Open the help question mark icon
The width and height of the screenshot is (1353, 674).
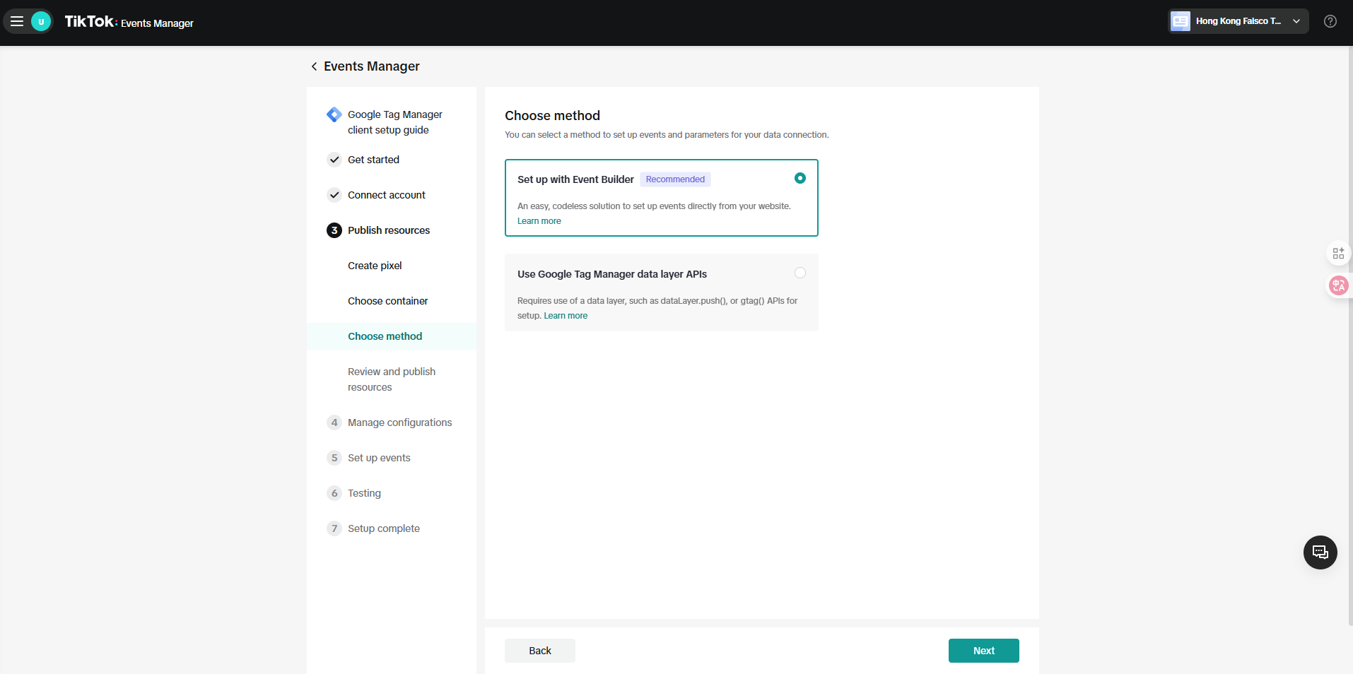[1330, 21]
